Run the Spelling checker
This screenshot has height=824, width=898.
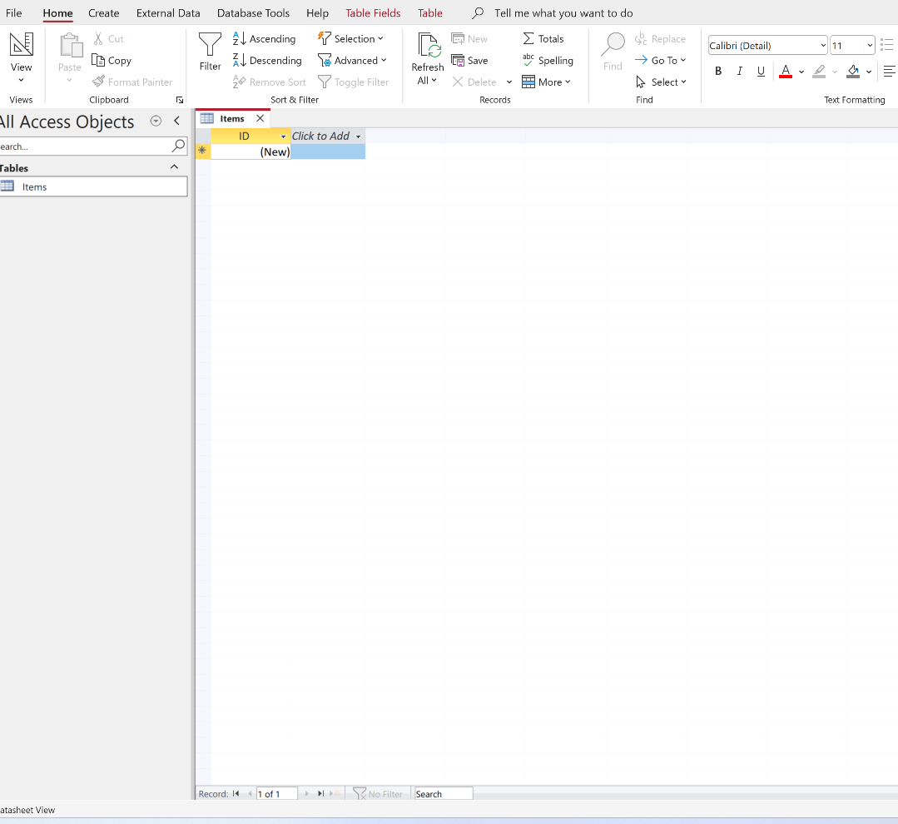tap(548, 60)
